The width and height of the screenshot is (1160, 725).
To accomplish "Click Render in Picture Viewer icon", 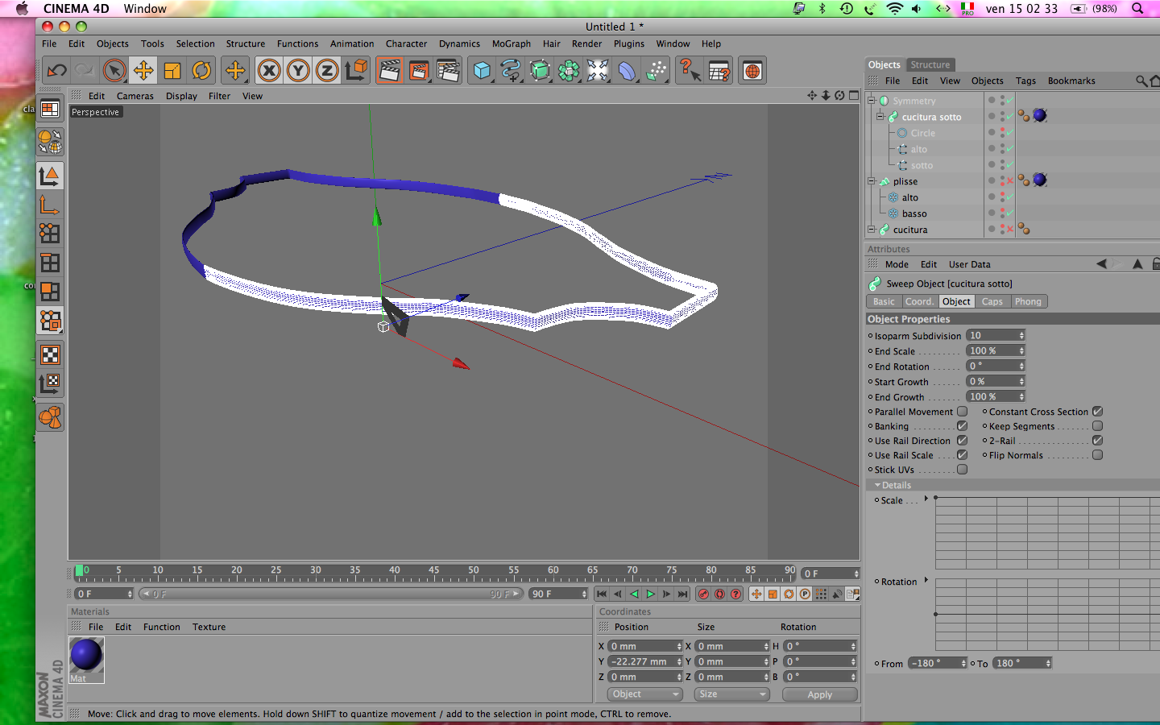I will click(x=419, y=71).
